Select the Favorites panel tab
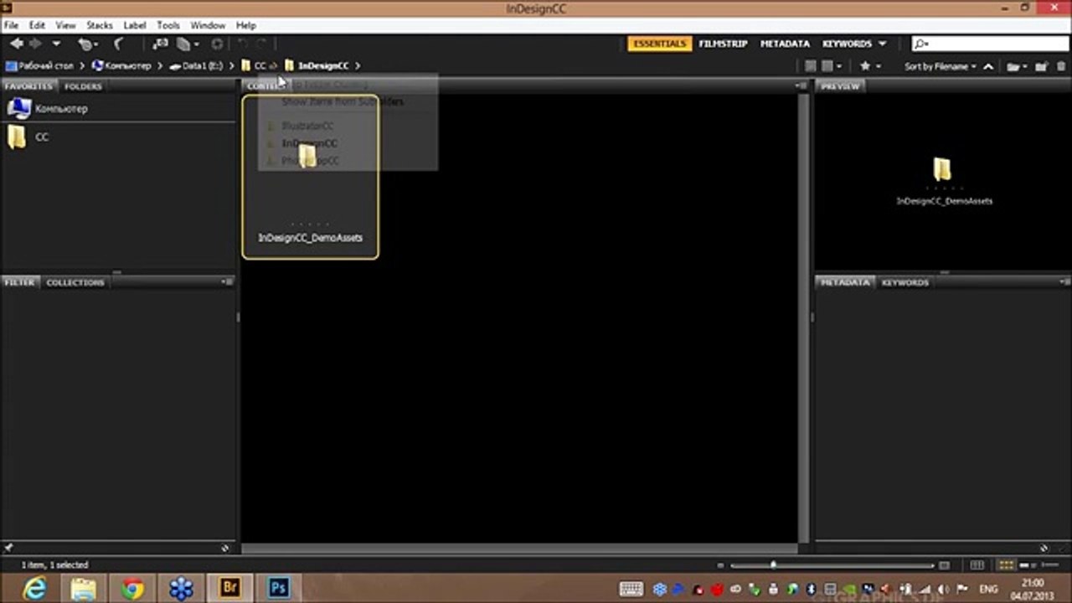Viewport: 1072px width, 603px height. (28, 86)
